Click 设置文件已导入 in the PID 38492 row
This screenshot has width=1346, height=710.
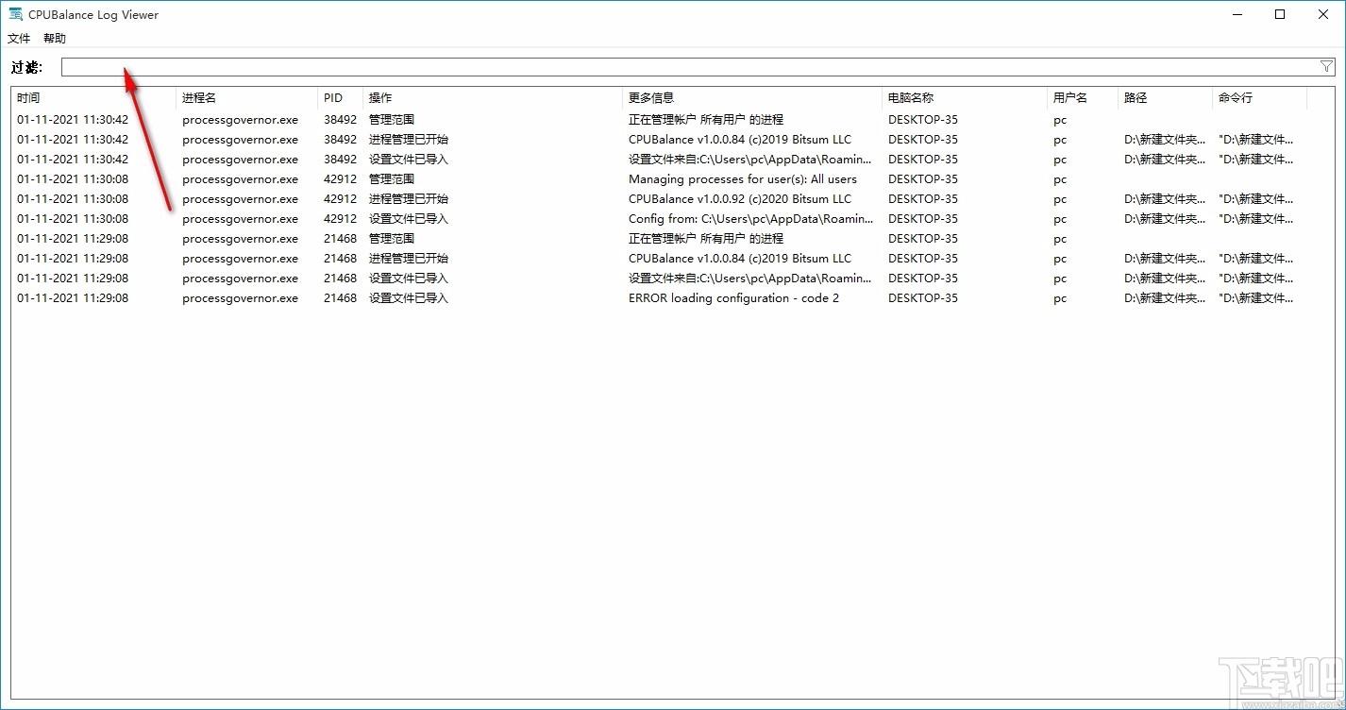tap(409, 160)
